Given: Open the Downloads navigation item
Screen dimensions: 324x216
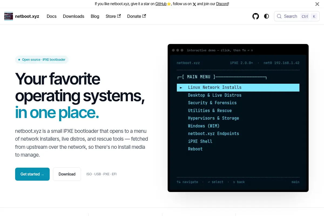Looking at the screenshot, I should [x=73, y=16].
